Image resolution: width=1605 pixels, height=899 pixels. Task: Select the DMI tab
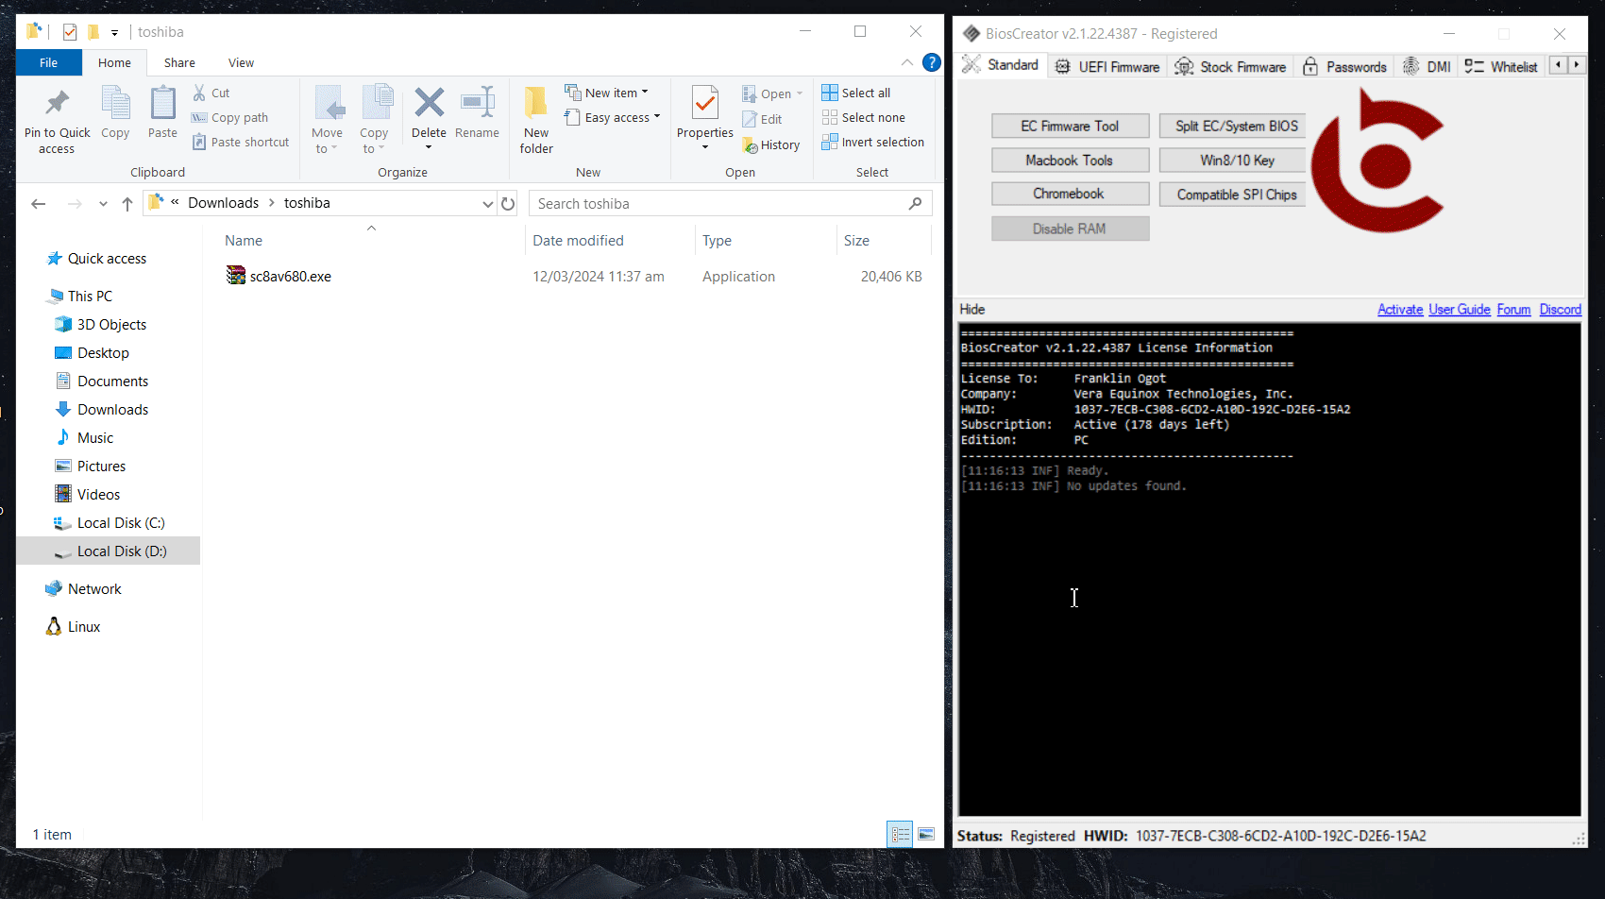pyautogui.click(x=1427, y=66)
